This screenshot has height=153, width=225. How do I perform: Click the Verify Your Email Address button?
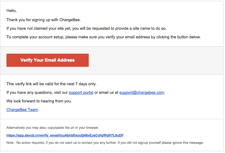click(48, 60)
